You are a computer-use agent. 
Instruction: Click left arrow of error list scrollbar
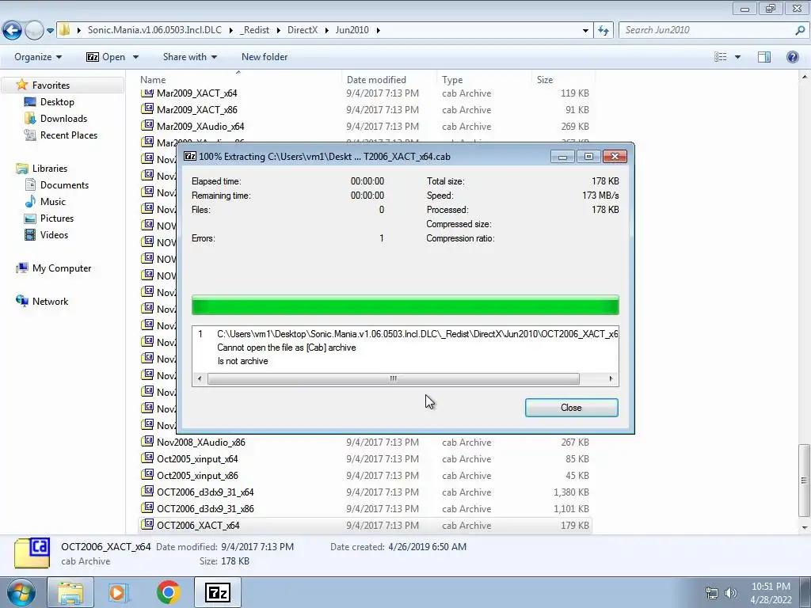pyautogui.click(x=200, y=378)
